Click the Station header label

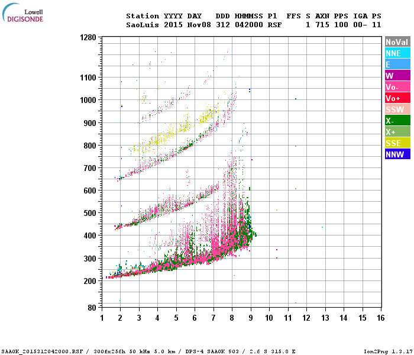pyautogui.click(x=143, y=16)
